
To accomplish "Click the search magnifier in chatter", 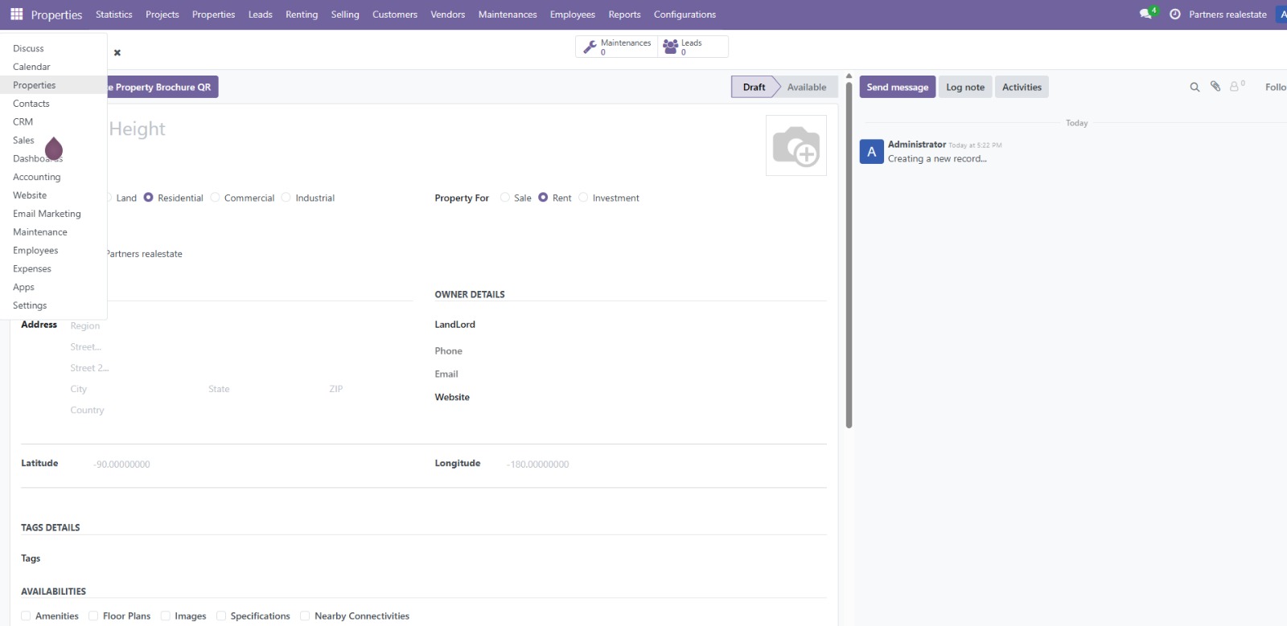I will tap(1194, 87).
